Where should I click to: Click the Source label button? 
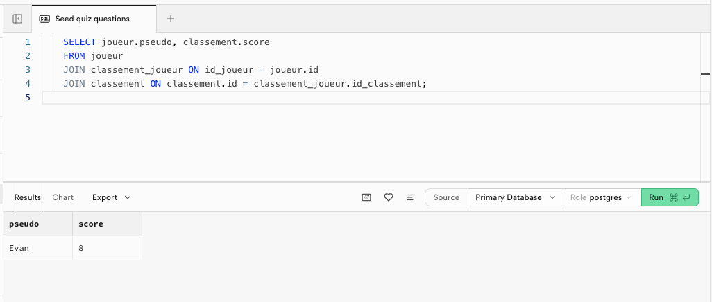click(446, 197)
